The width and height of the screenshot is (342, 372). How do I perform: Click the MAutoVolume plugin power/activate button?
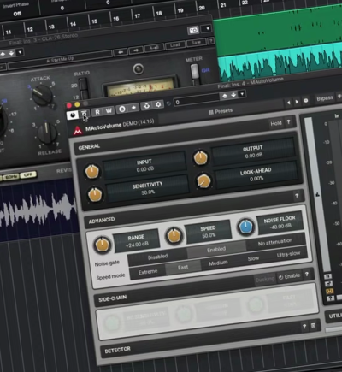click(73, 115)
